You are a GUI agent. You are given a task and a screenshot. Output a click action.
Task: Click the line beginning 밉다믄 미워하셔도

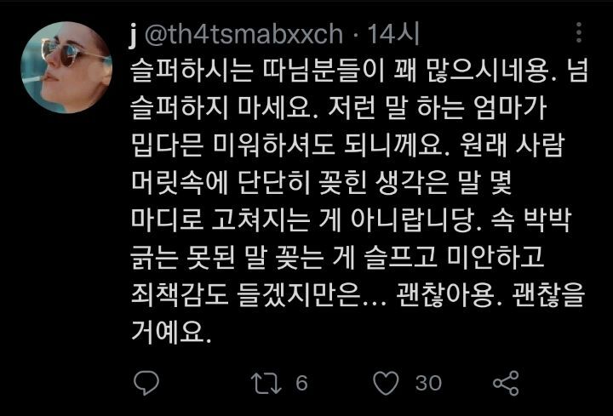pyautogui.click(x=348, y=145)
